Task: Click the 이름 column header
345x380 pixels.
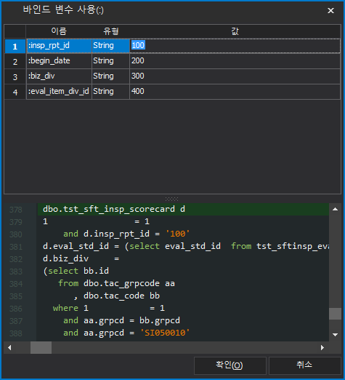Action: (x=59, y=31)
